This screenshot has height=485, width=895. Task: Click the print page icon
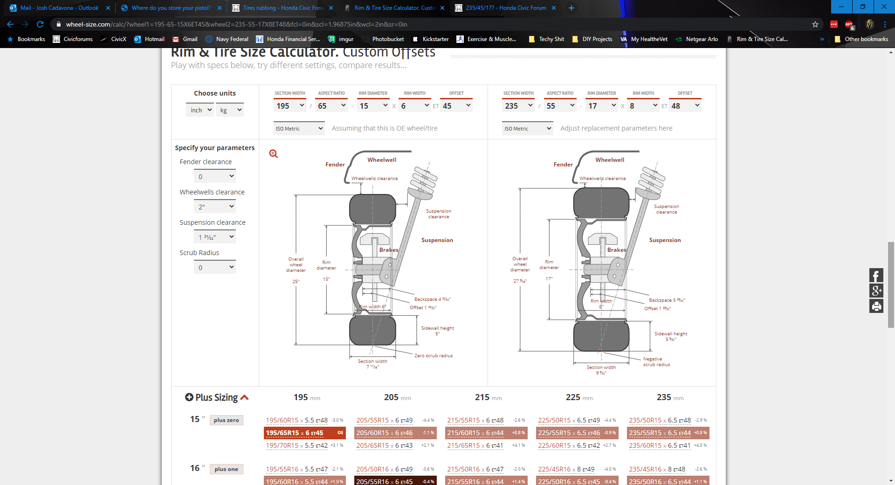pyautogui.click(x=876, y=306)
